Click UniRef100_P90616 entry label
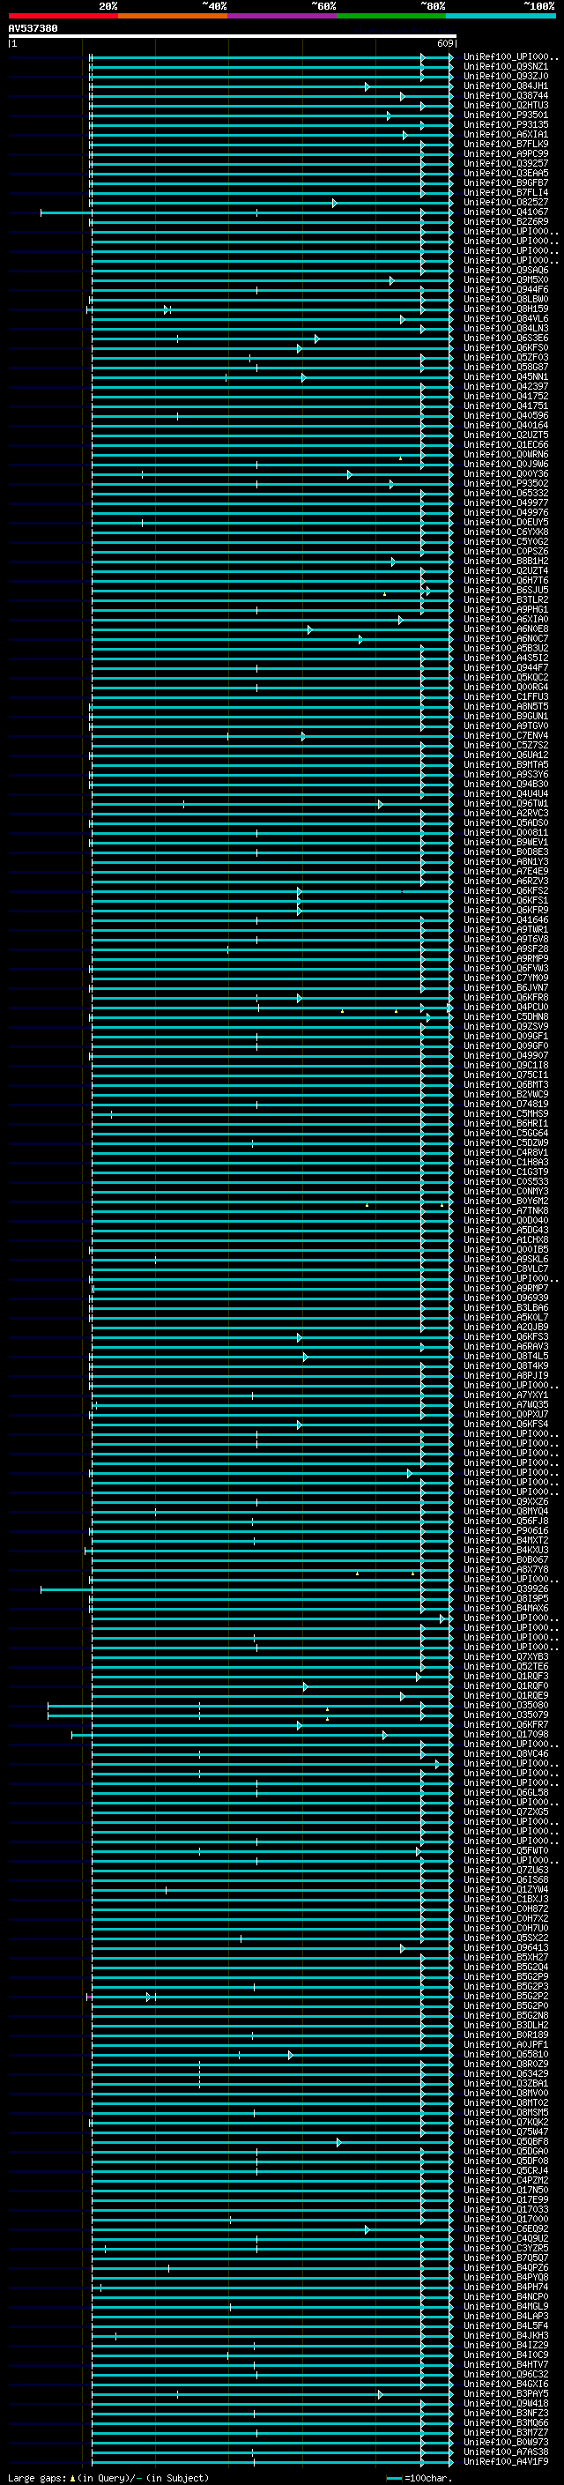This screenshot has height=2485, width=564. tap(506, 1531)
